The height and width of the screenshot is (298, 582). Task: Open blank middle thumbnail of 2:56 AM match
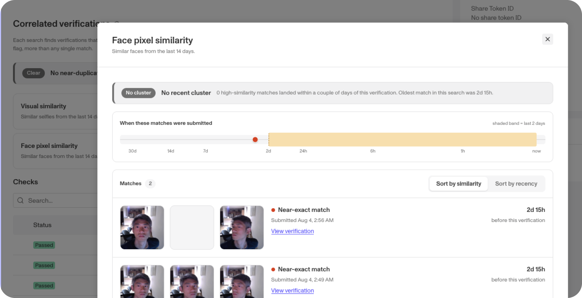192,228
